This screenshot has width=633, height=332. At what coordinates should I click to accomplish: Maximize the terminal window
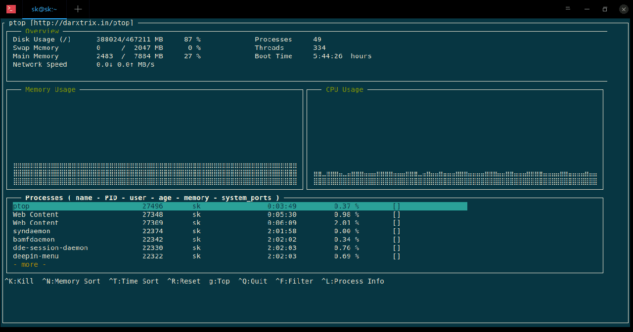[604, 9]
